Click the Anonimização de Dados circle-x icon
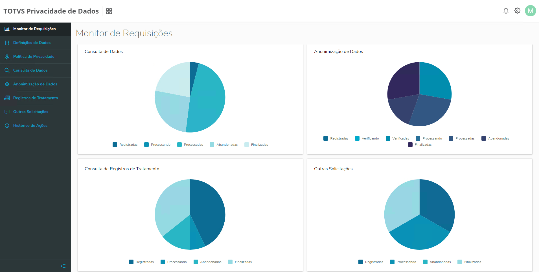This screenshot has width=539, height=272. (x=7, y=84)
